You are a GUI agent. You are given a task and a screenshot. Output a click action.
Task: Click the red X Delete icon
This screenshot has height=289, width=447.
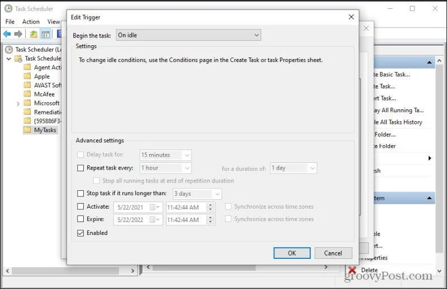coord(353,270)
